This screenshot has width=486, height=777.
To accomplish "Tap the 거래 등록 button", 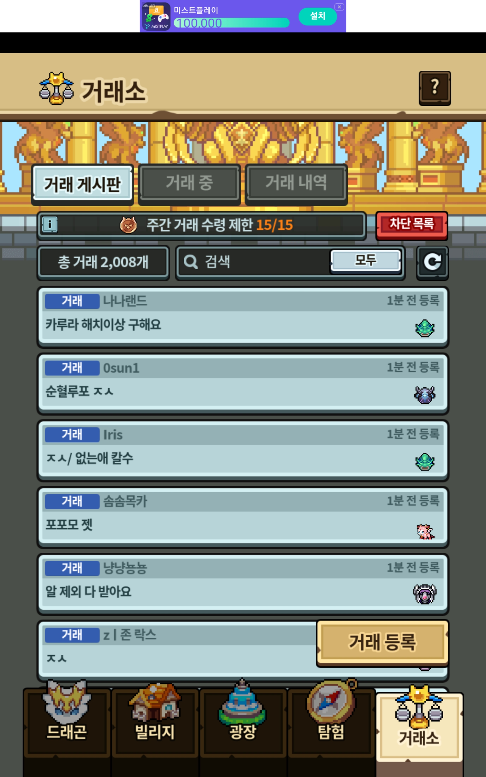I will click(382, 643).
